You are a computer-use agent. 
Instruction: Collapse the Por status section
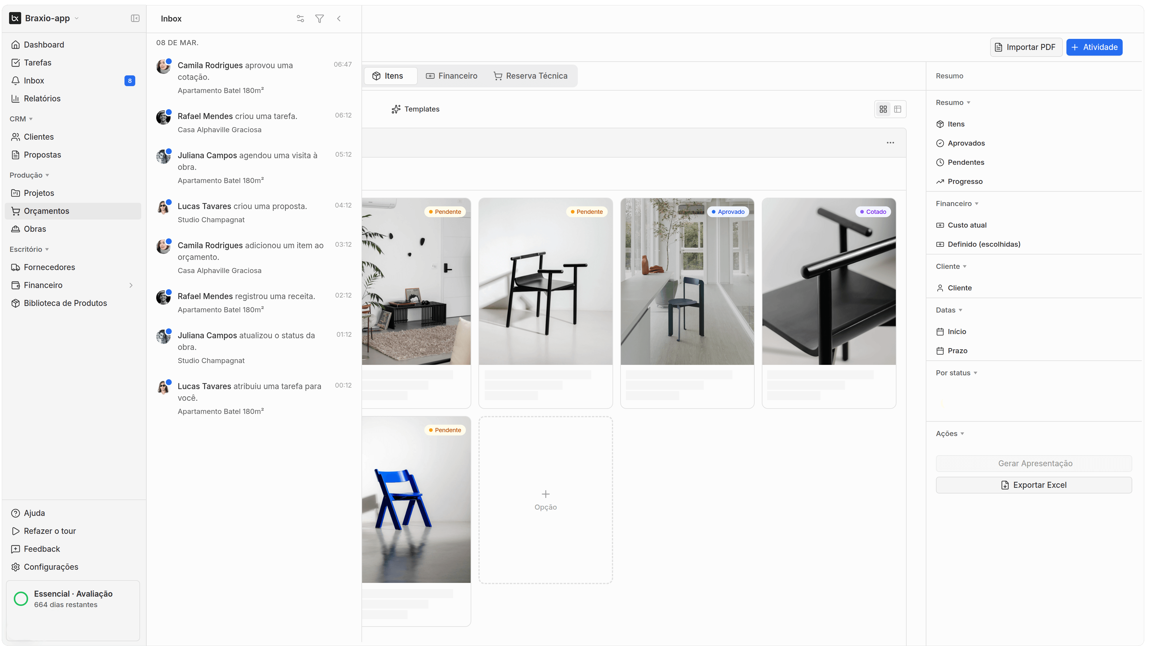click(956, 373)
